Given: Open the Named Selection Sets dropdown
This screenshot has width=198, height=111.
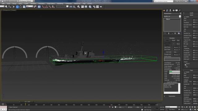Looking at the screenshot, I should 62,6.
